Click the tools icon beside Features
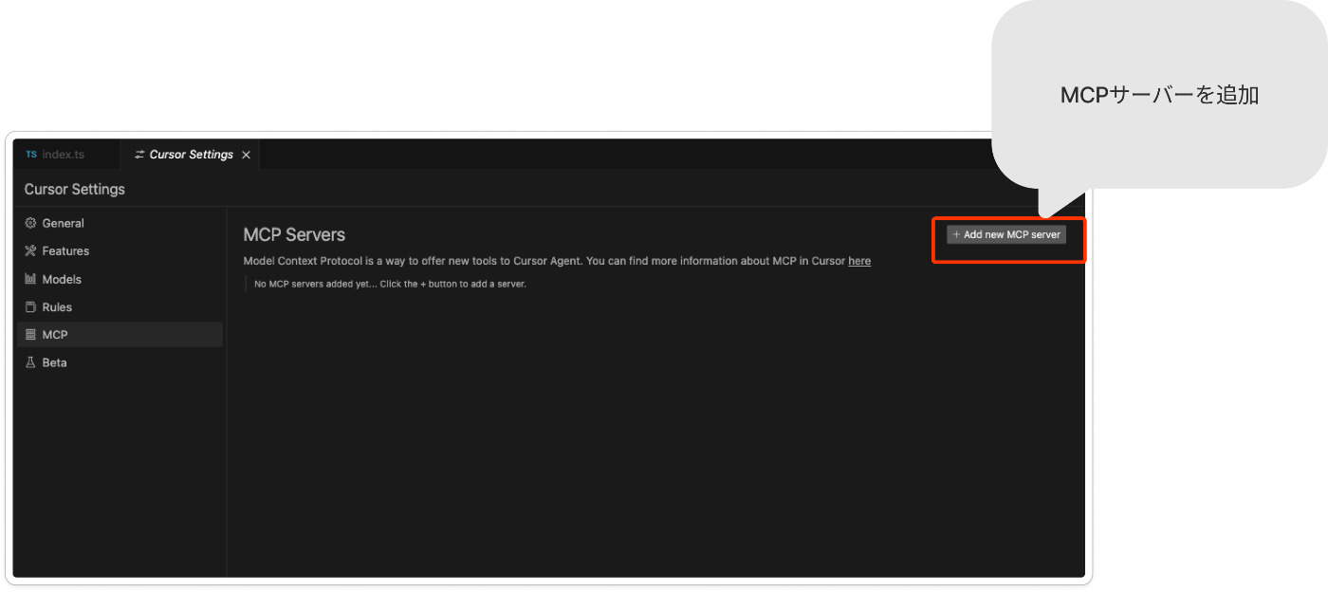 (x=30, y=250)
